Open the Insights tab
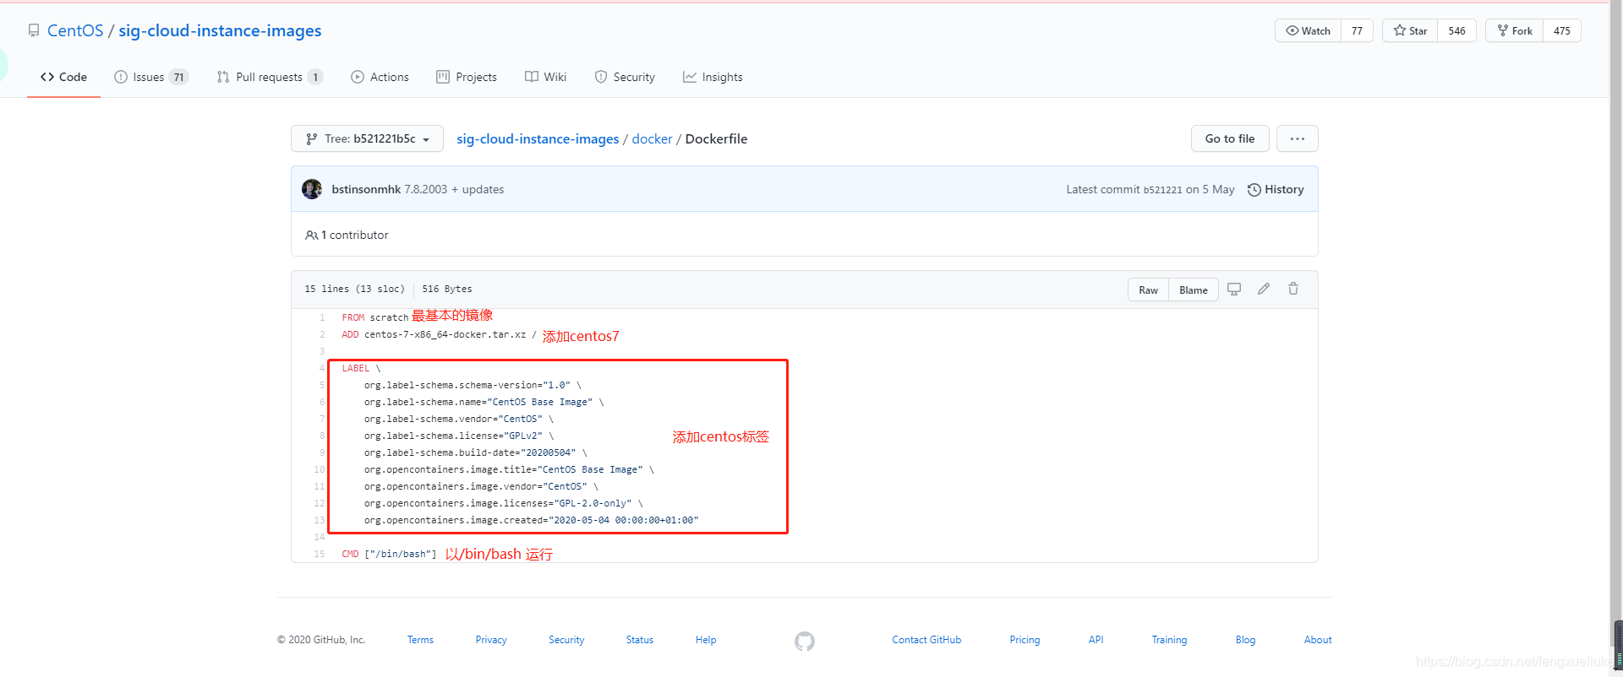 point(713,77)
